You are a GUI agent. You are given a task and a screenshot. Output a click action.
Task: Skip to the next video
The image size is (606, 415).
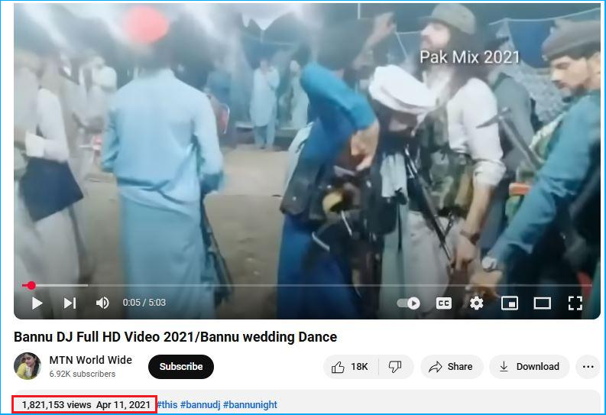point(70,303)
